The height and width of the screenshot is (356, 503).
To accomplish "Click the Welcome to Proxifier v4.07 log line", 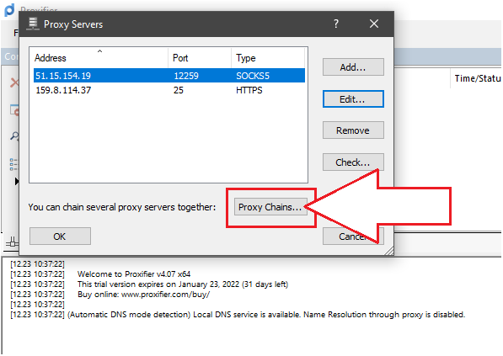I will [x=134, y=274].
